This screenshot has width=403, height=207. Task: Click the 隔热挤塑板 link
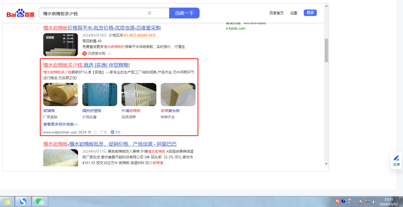click(x=92, y=111)
